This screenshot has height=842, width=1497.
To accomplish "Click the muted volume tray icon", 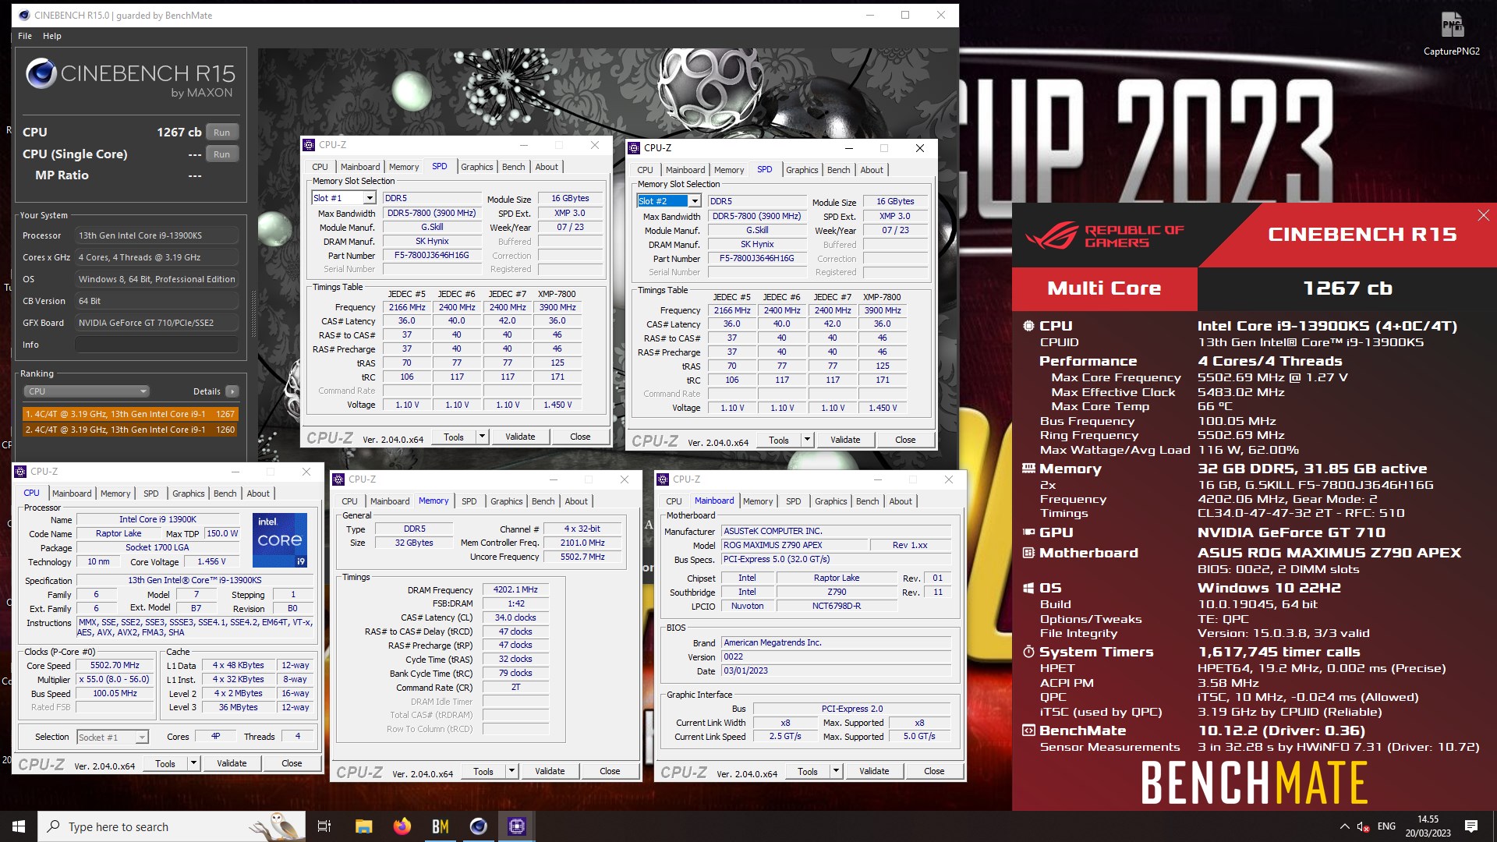I will [x=1363, y=826].
